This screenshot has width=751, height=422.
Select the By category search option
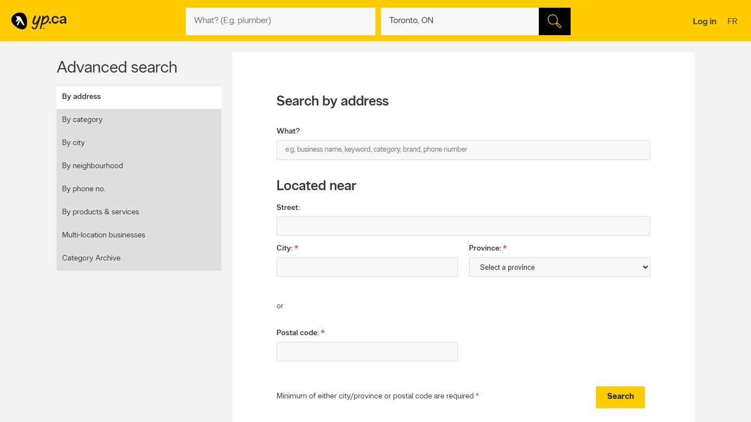tap(82, 119)
